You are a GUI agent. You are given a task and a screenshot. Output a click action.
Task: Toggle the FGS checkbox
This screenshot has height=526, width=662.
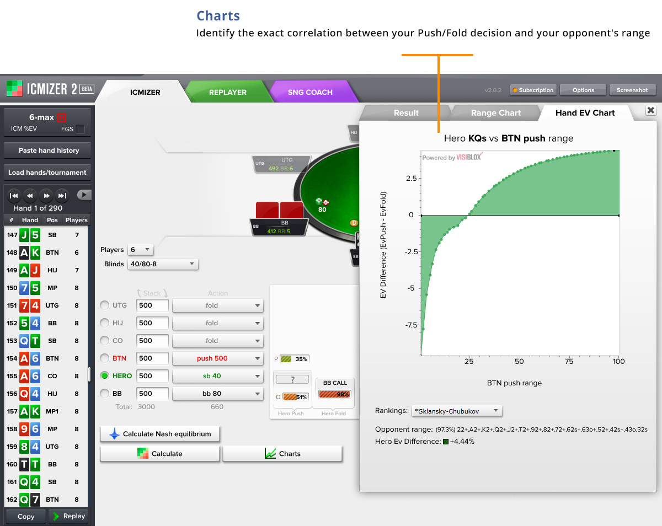point(81,129)
